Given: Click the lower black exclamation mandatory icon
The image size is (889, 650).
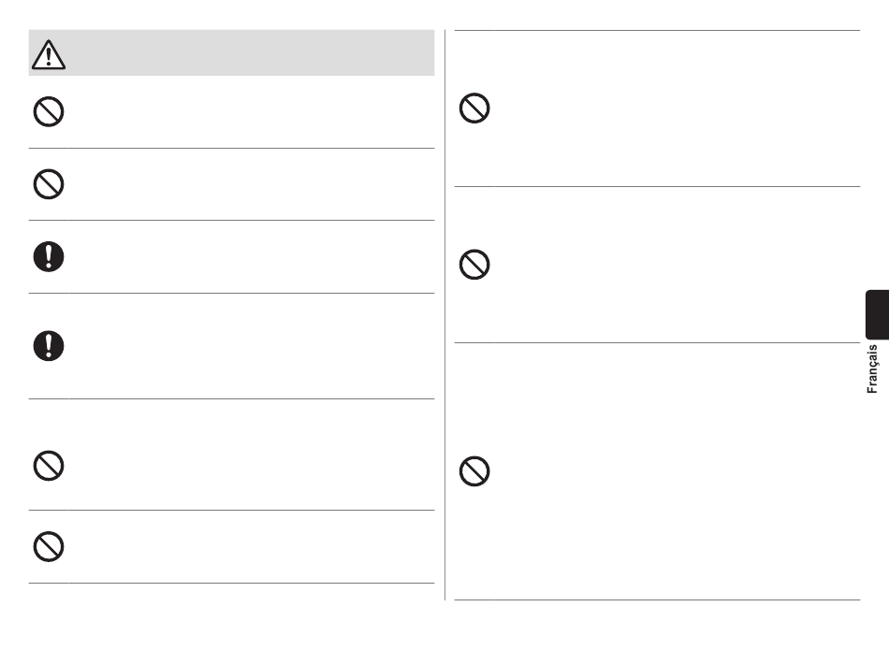Looking at the screenshot, I should coord(49,346).
